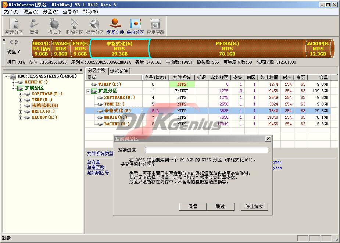Select WINXP(C:) in the left tree
The height and width of the screenshot is (243, 340).
(x=36, y=82)
